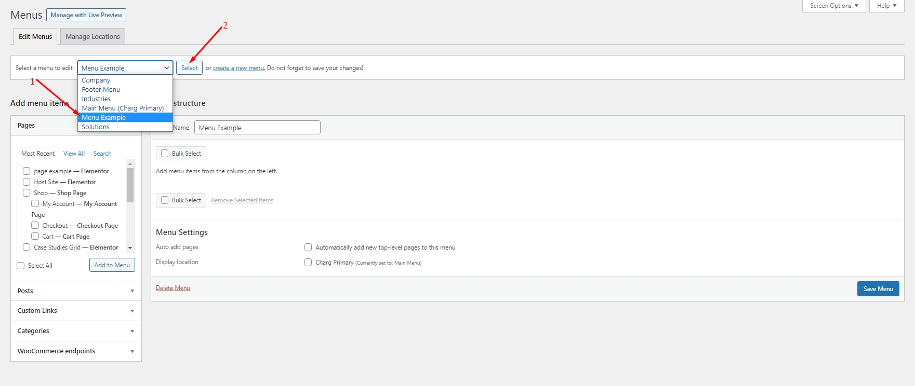Tick the Select All checkbox
Image resolution: width=915 pixels, height=386 pixels.
pos(21,266)
